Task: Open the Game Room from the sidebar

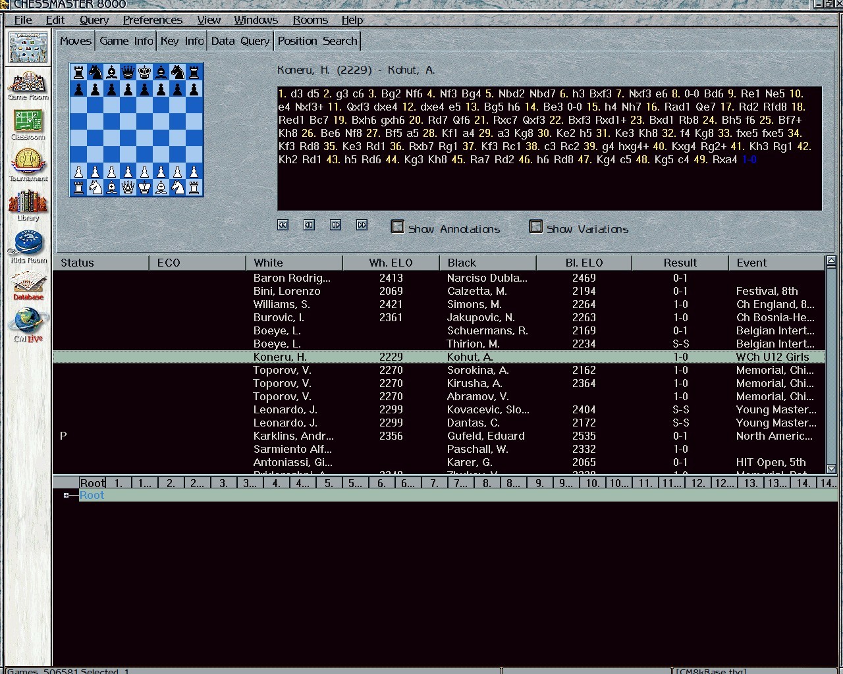Action: 28,84
